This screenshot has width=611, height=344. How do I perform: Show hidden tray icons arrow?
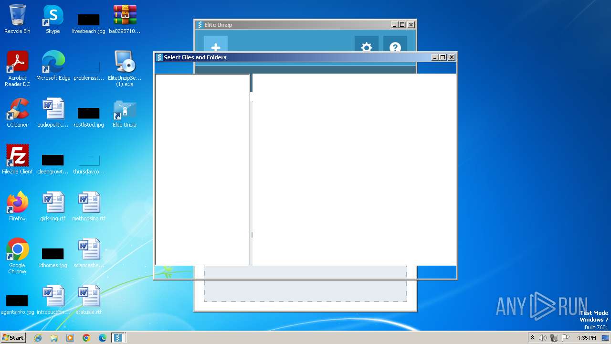tap(532, 338)
